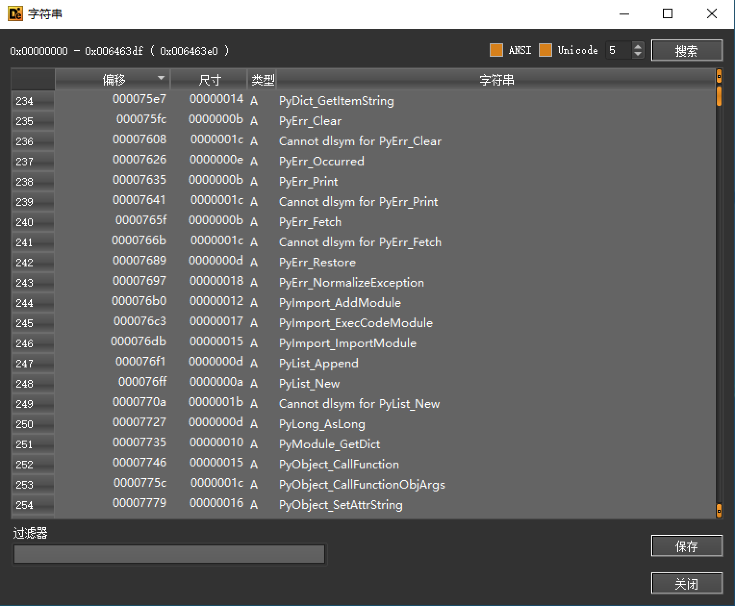
Task: Select 'Cannot dlsym for PyList_New' string
Action: pos(359,404)
